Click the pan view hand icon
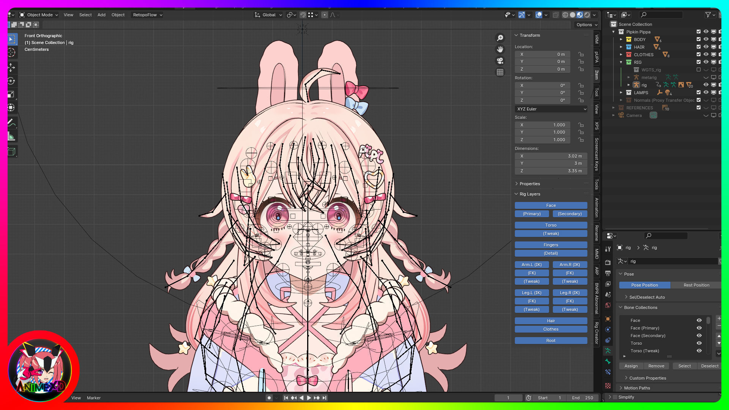 coord(500,49)
